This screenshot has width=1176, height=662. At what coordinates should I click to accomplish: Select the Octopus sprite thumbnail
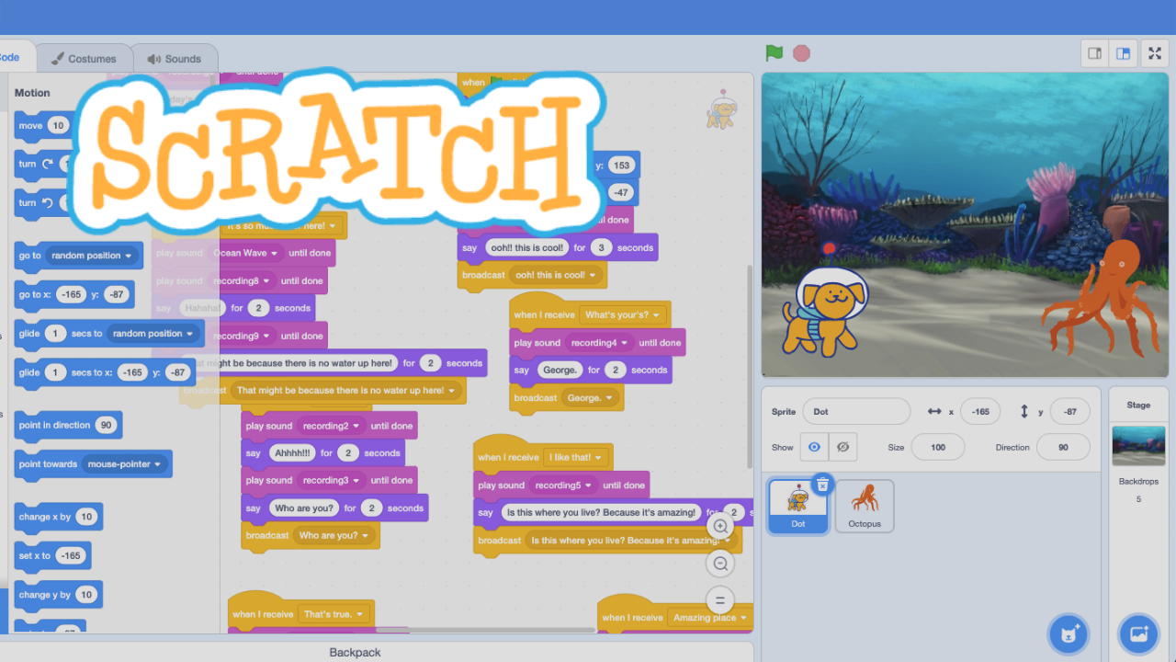(865, 506)
